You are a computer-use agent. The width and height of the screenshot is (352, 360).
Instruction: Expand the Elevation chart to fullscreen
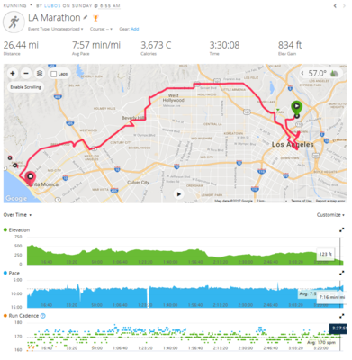point(342,230)
